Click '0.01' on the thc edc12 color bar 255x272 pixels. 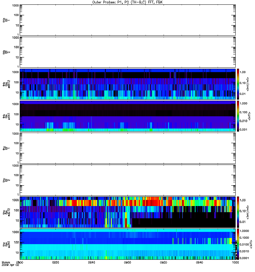click(242, 222)
